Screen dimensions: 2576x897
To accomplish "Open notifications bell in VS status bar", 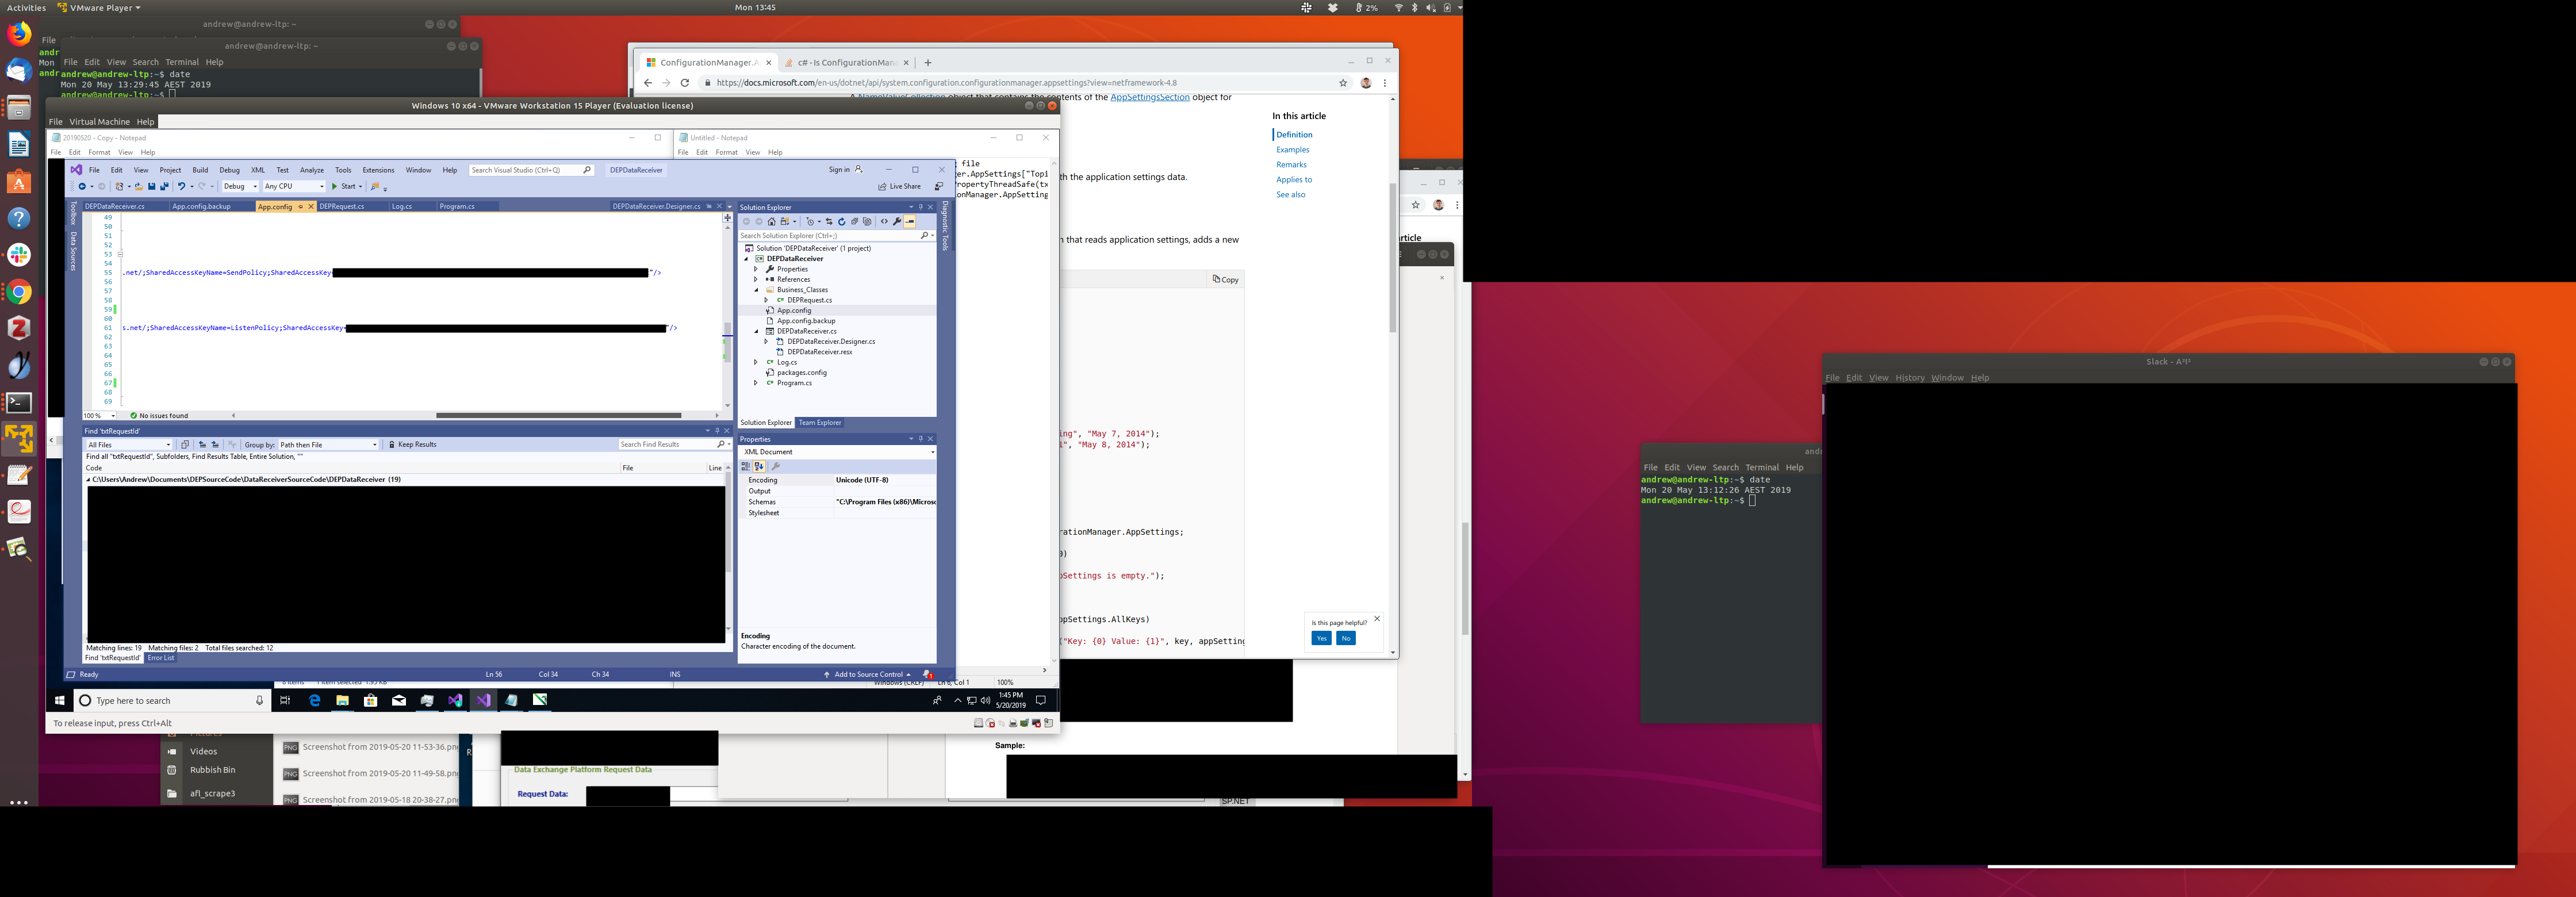I will coord(927,674).
